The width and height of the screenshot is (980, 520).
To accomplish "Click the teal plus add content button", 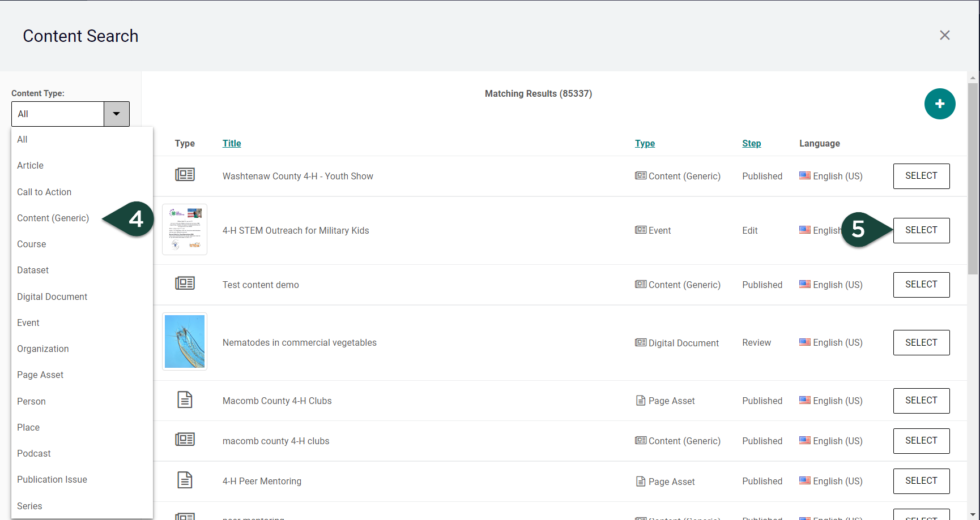I will click(x=939, y=104).
